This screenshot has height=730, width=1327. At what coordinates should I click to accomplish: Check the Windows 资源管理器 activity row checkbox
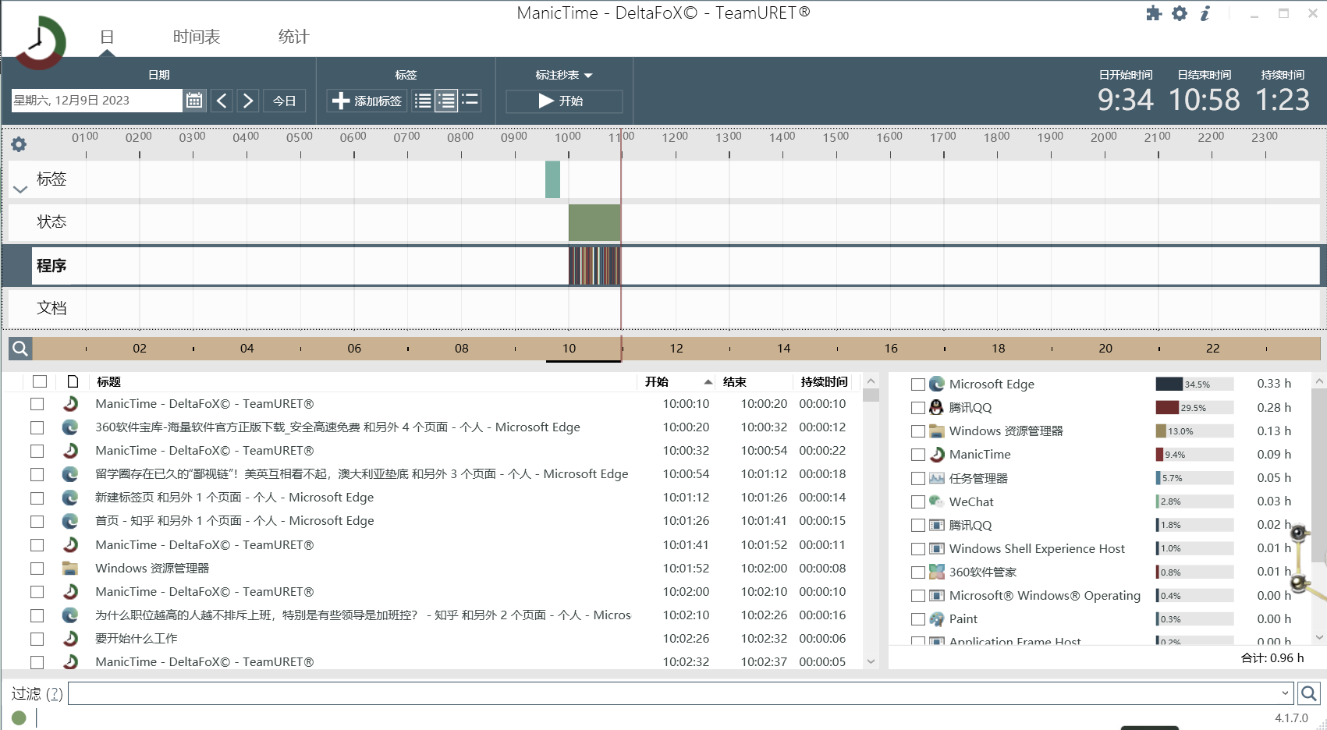click(x=37, y=569)
